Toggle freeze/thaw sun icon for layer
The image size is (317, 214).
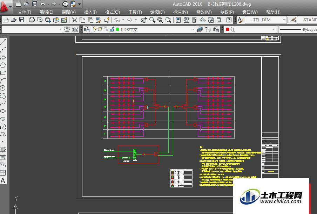pyautogui.click(x=100, y=29)
